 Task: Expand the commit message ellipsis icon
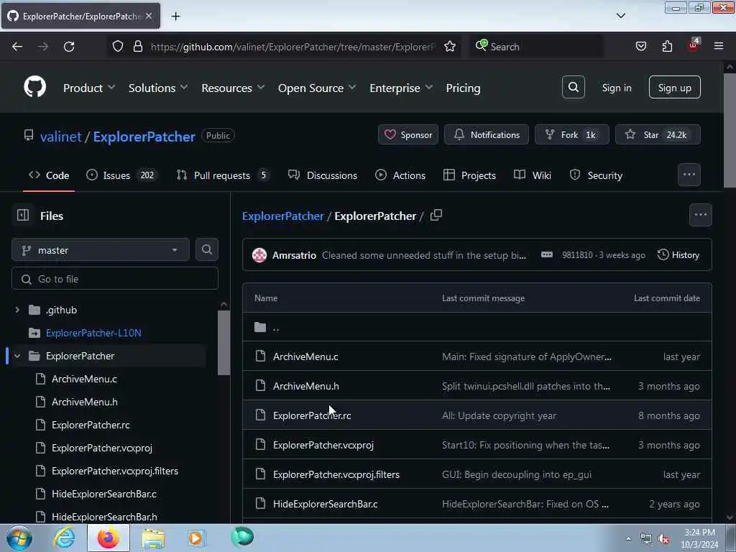(547, 255)
